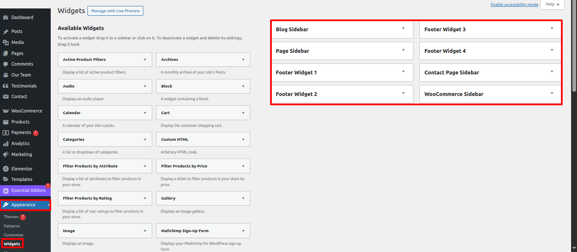Click the Media icon in sidebar
Image resolution: width=577 pixels, height=252 pixels.
pos(5,43)
